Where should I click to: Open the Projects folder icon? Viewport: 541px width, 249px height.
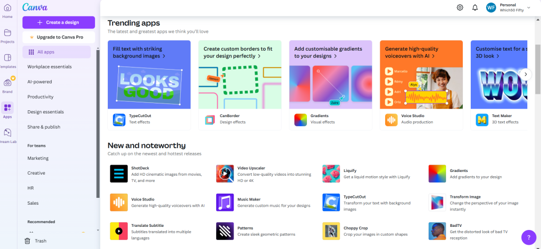click(7, 34)
